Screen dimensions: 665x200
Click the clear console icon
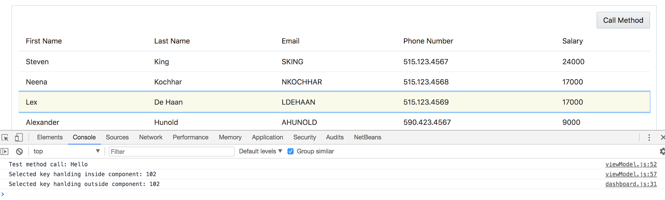pyautogui.click(x=19, y=151)
